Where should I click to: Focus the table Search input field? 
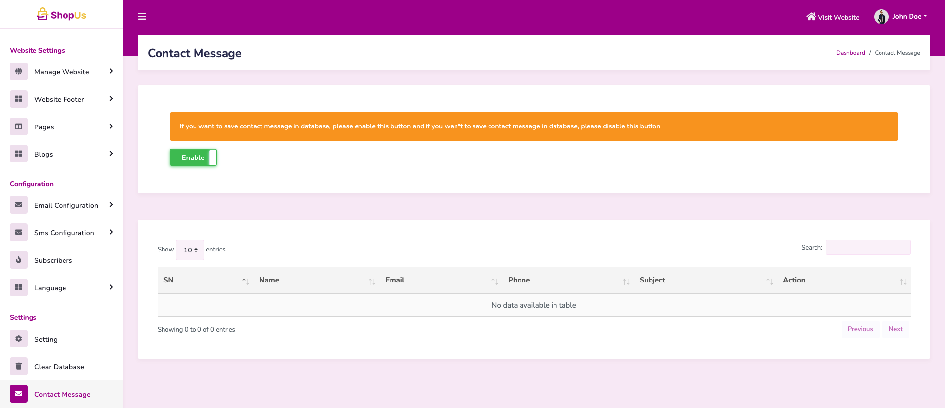click(x=868, y=247)
